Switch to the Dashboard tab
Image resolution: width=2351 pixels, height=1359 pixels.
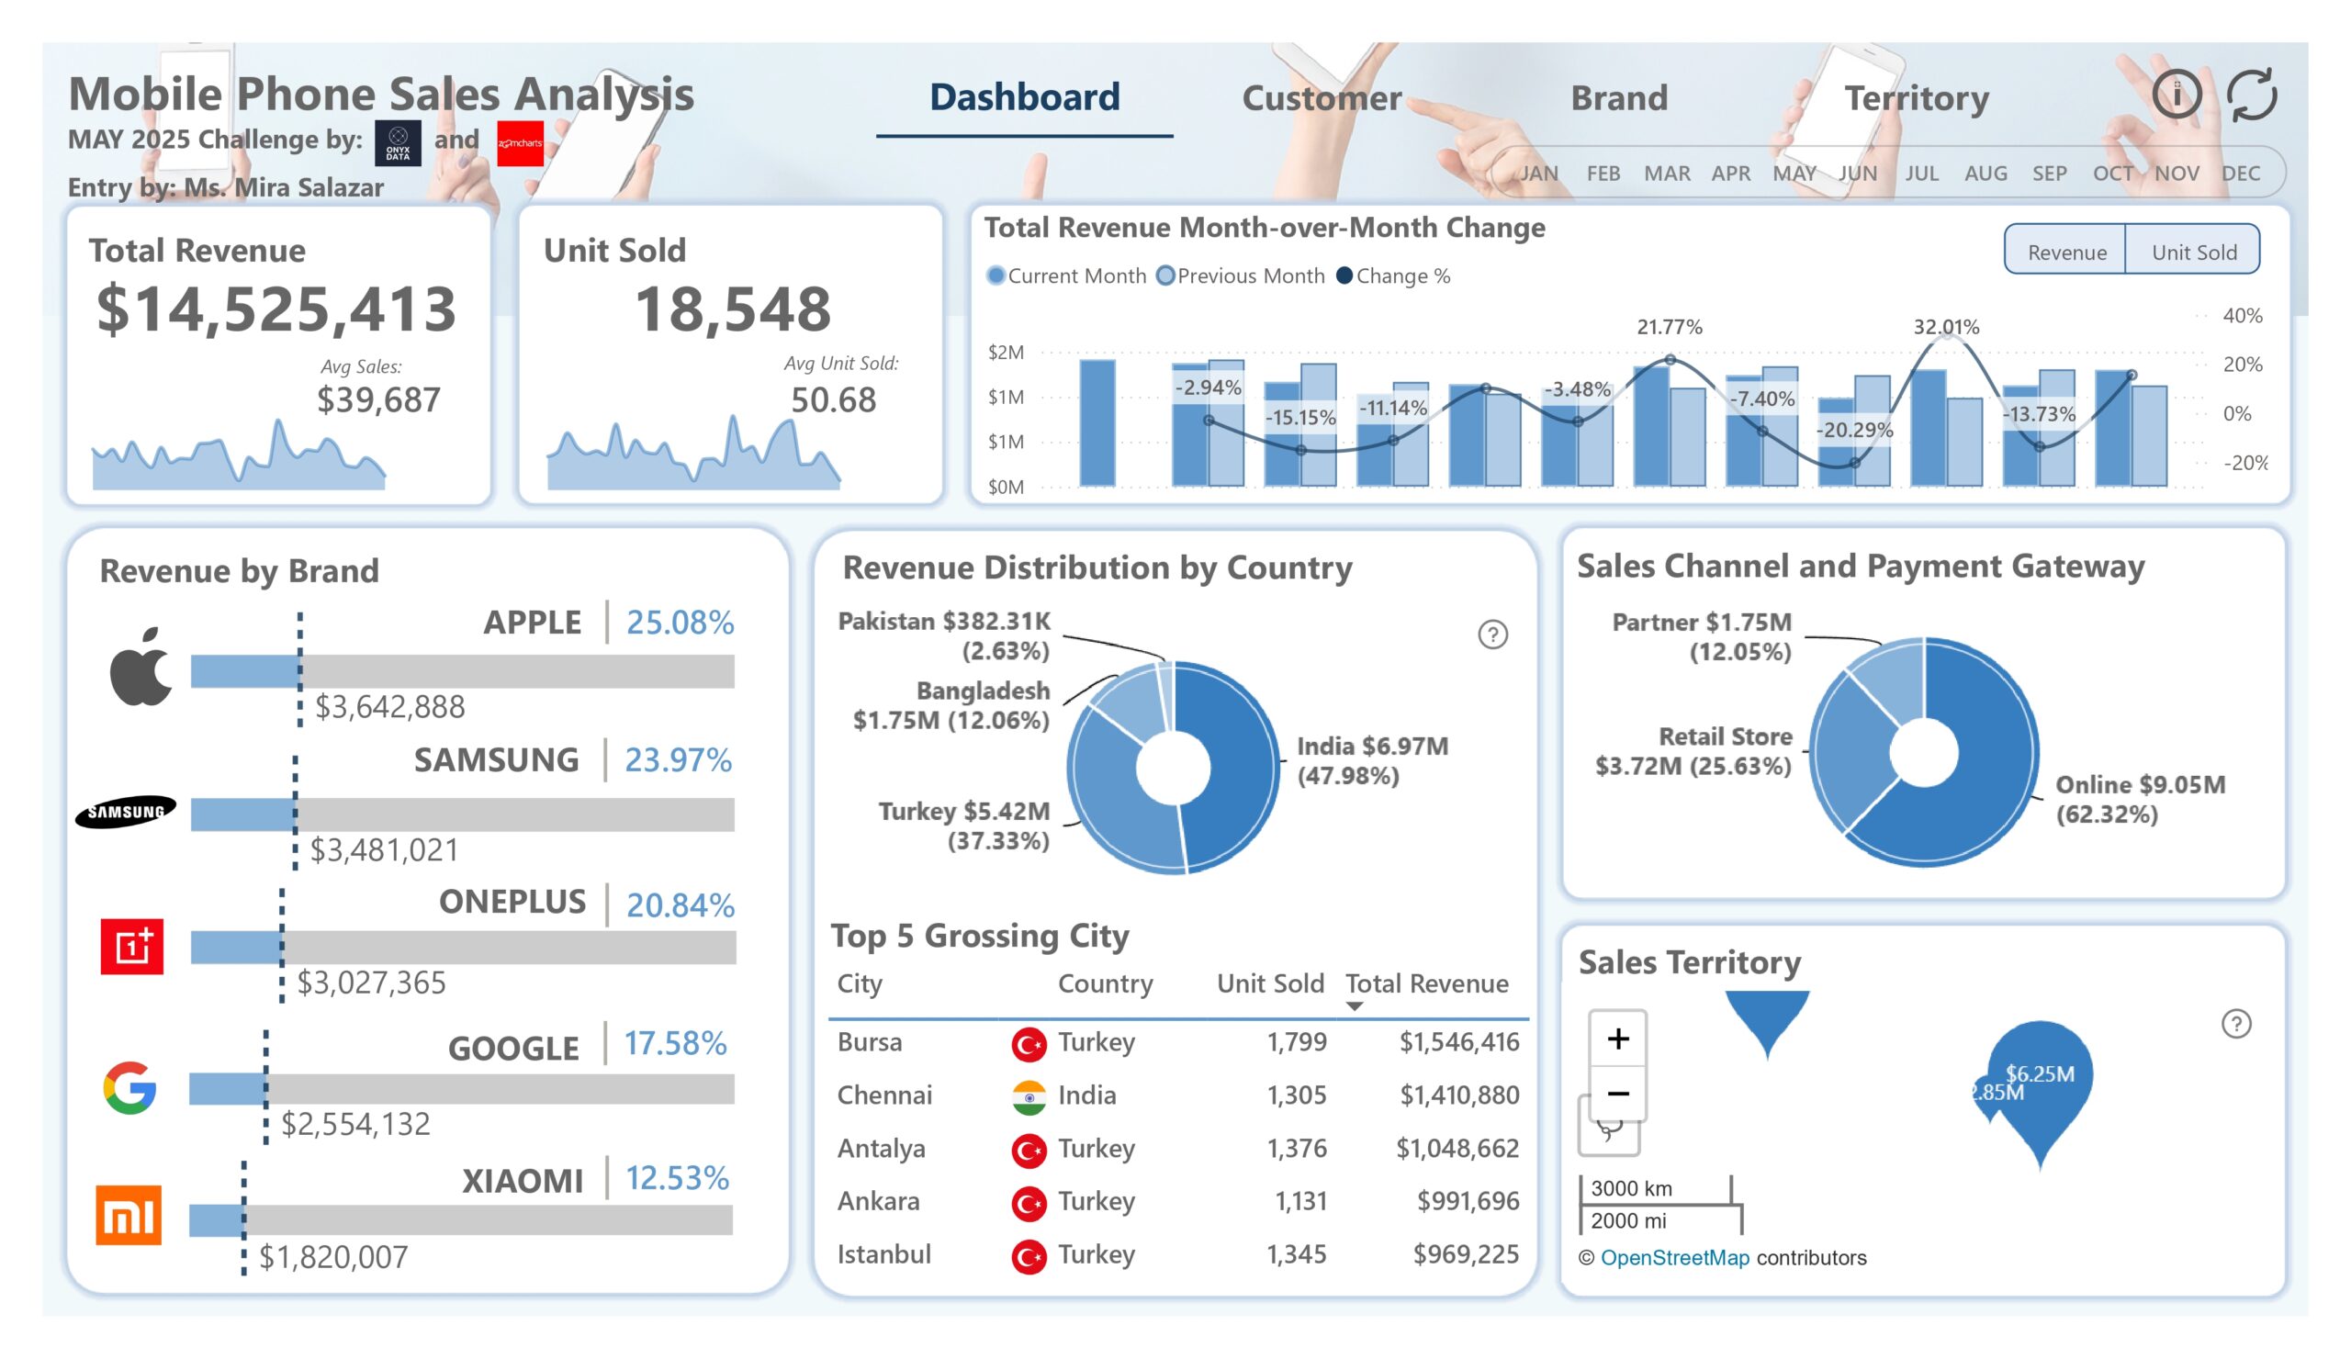(1024, 97)
